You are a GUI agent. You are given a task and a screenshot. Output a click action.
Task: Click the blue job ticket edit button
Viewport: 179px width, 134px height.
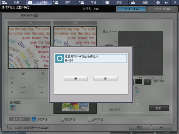pyautogui.click(x=132, y=9)
